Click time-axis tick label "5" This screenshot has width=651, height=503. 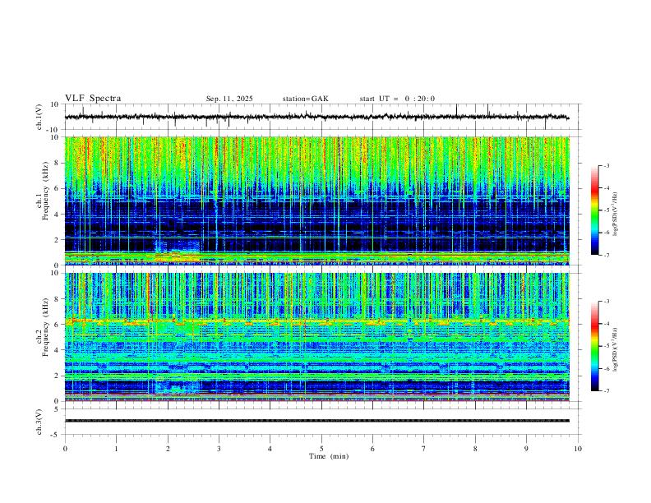(x=321, y=449)
